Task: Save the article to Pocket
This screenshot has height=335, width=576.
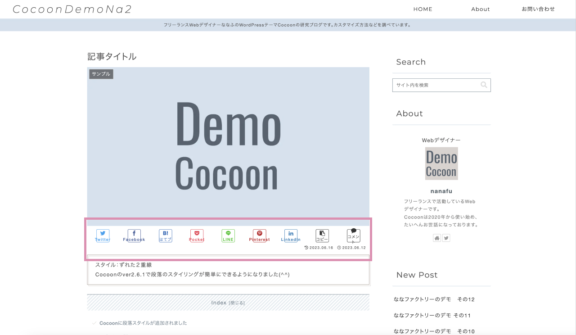Action: click(x=197, y=235)
